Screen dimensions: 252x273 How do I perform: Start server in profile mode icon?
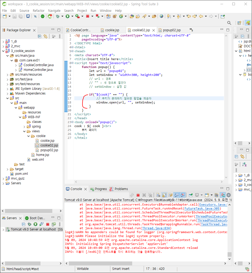[42, 224]
